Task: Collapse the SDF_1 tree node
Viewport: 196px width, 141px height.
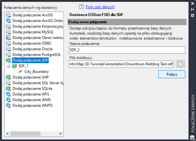Action: (x=8, y=66)
